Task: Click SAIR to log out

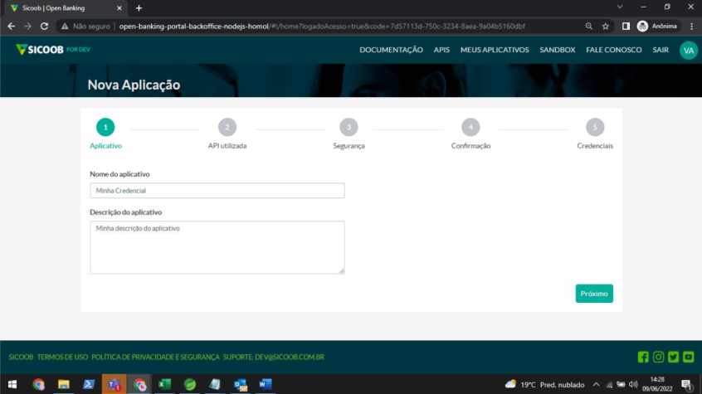Action: (x=661, y=50)
